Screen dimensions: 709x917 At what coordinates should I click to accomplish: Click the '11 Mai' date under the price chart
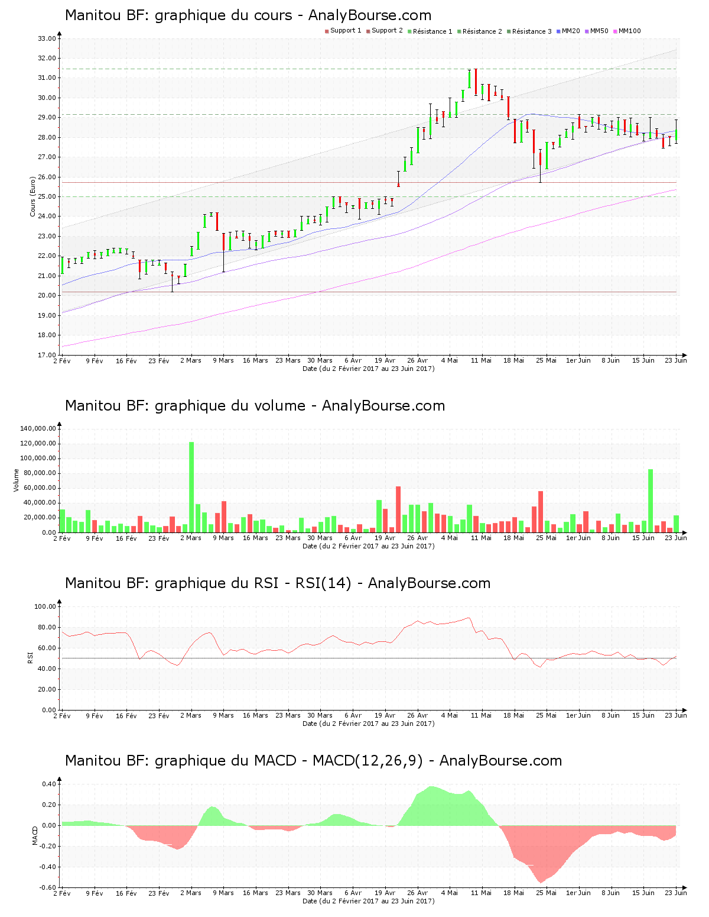coord(482,360)
